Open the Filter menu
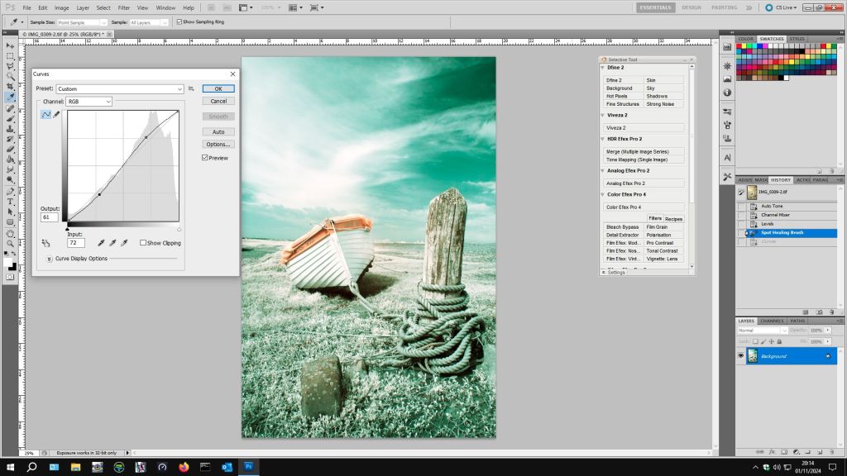 click(123, 7)
